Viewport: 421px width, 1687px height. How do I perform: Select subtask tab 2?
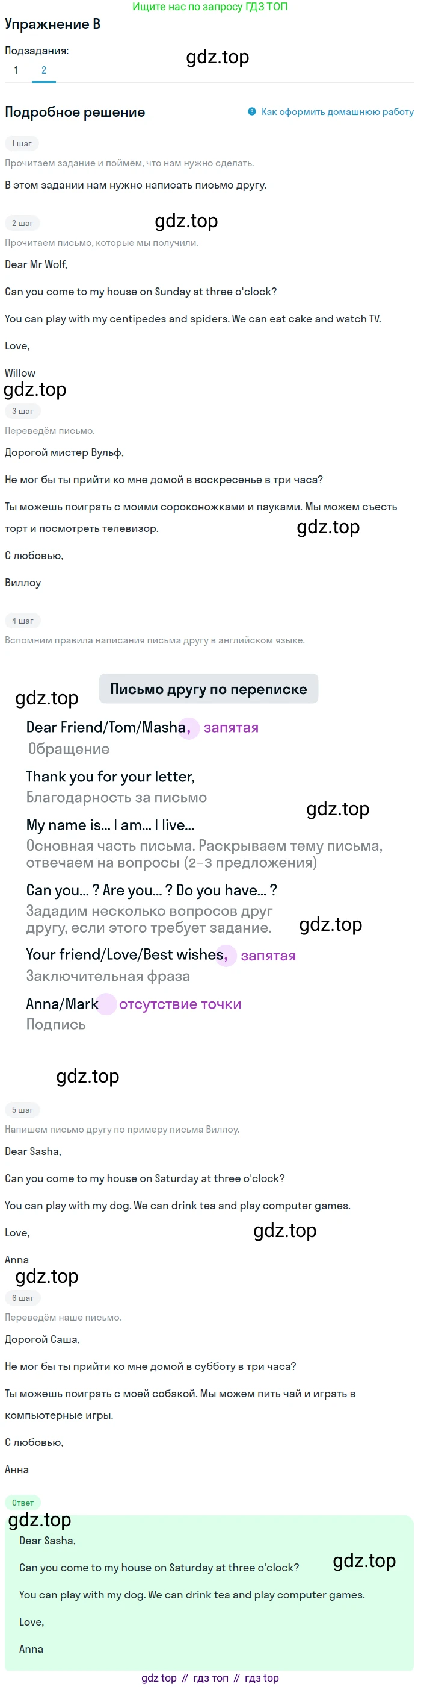pyautogui.click(x=44, y=70)
